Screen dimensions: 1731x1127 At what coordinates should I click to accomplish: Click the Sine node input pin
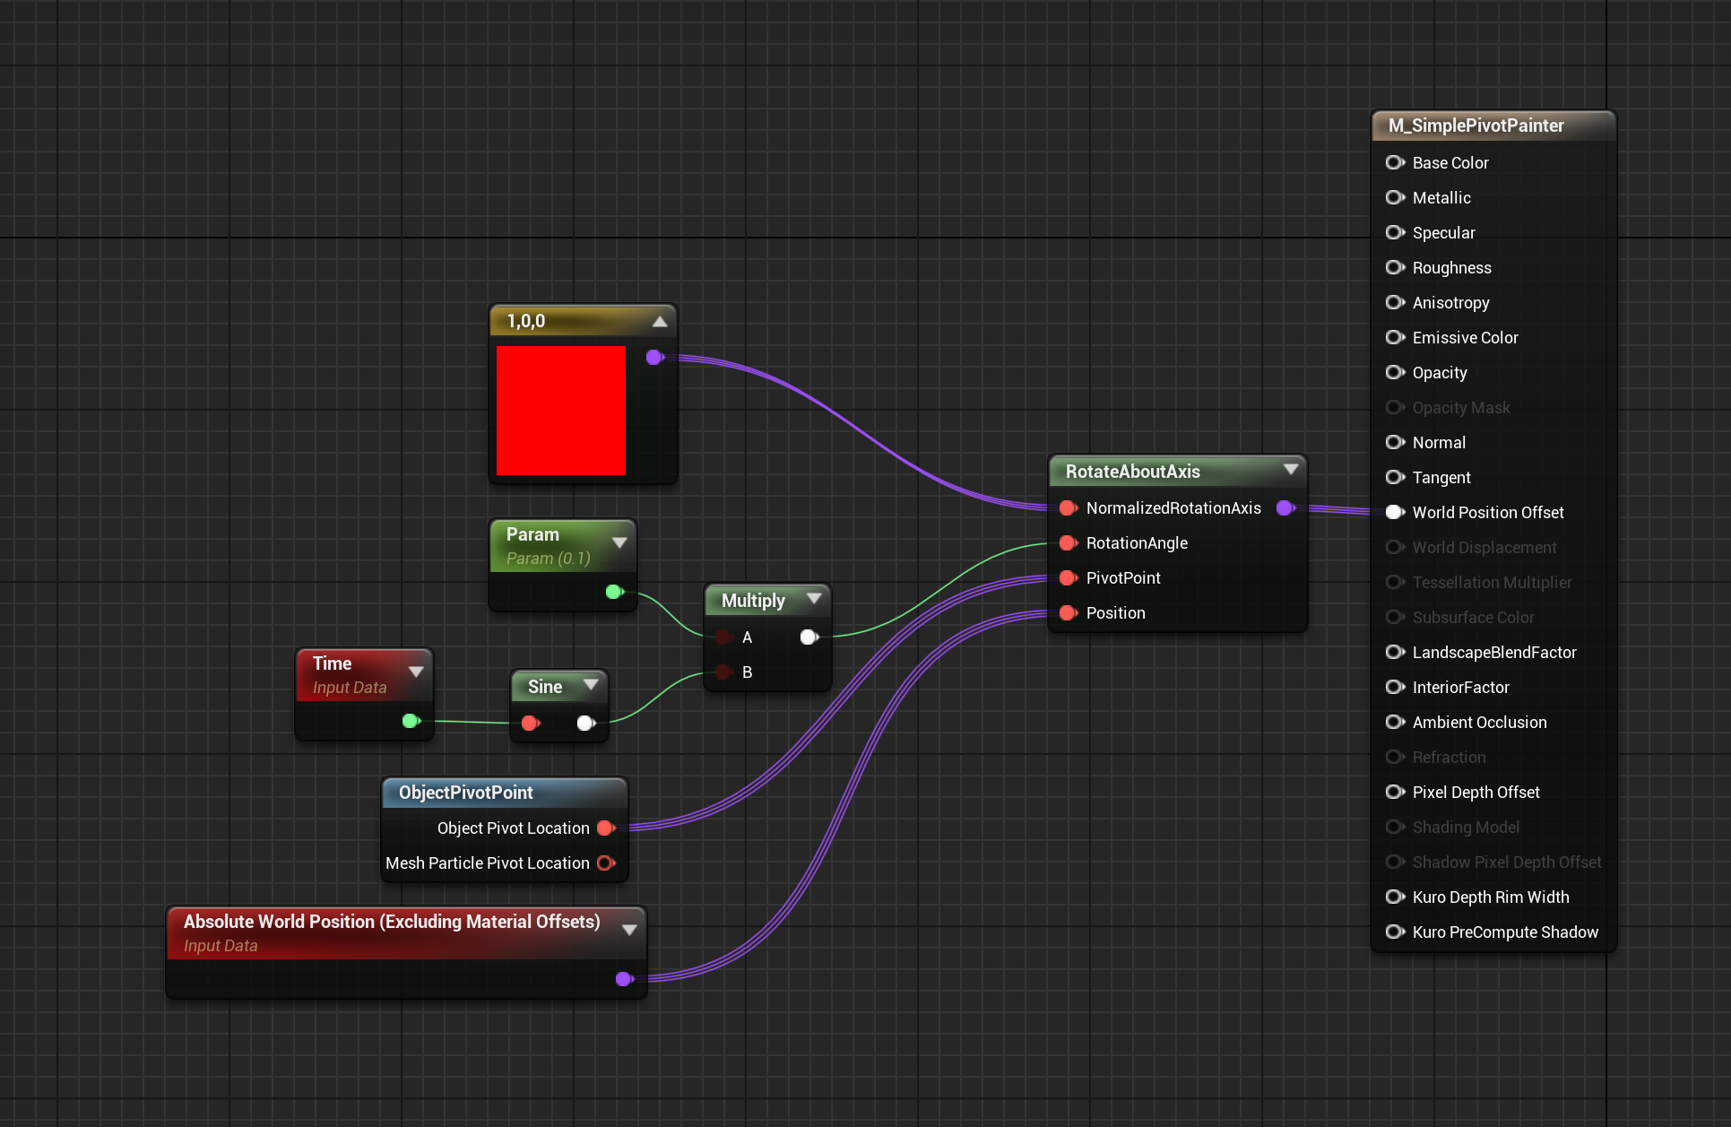tap(530, 723)
